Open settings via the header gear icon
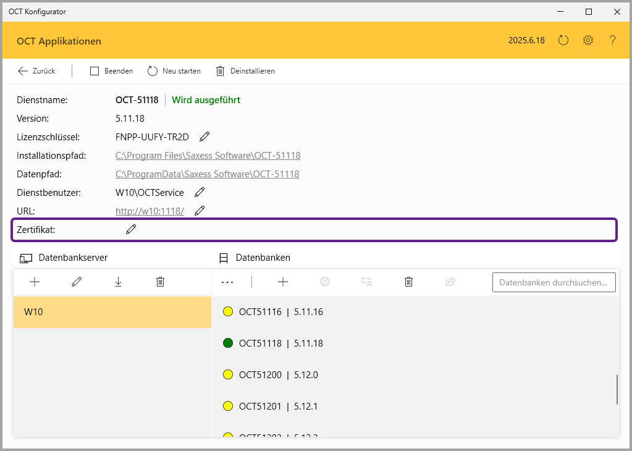The width and height of the screenshot is (632, 451). click(588, 41)
